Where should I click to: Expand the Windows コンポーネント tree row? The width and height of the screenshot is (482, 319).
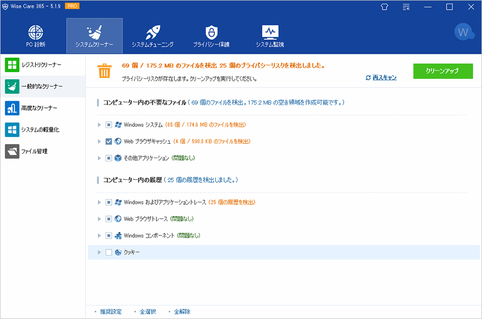click(x=99, y=236)
